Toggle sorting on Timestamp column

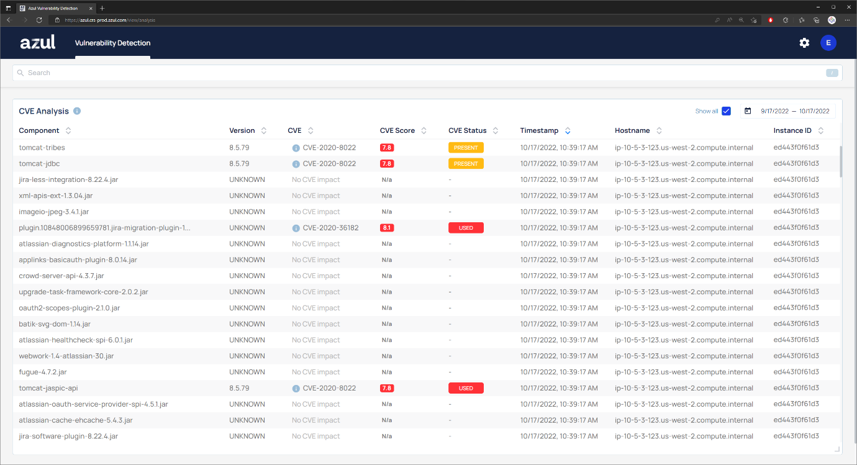coord(568,130)
